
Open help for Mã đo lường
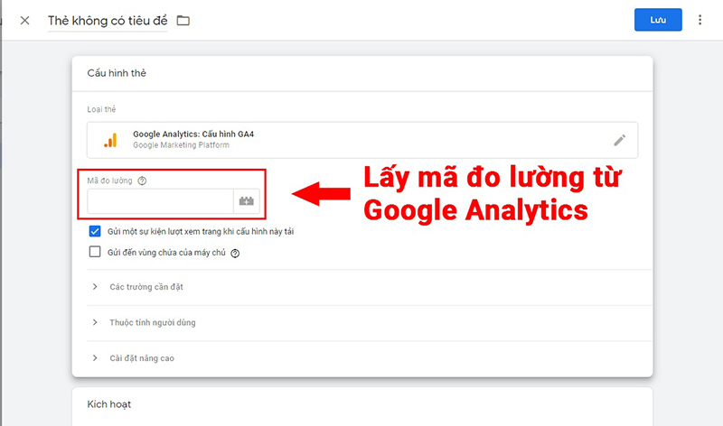pos(142,181)
